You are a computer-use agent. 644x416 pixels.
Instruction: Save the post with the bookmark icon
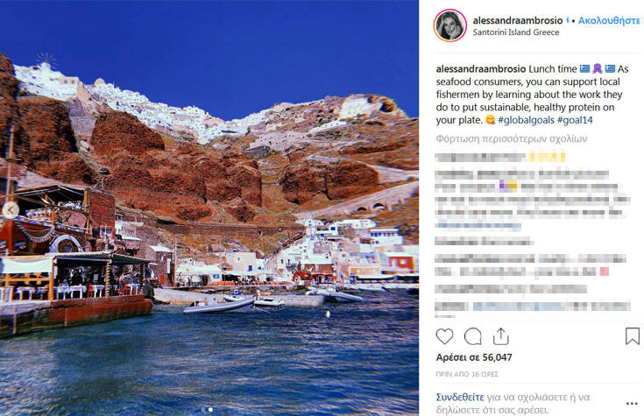633,336
